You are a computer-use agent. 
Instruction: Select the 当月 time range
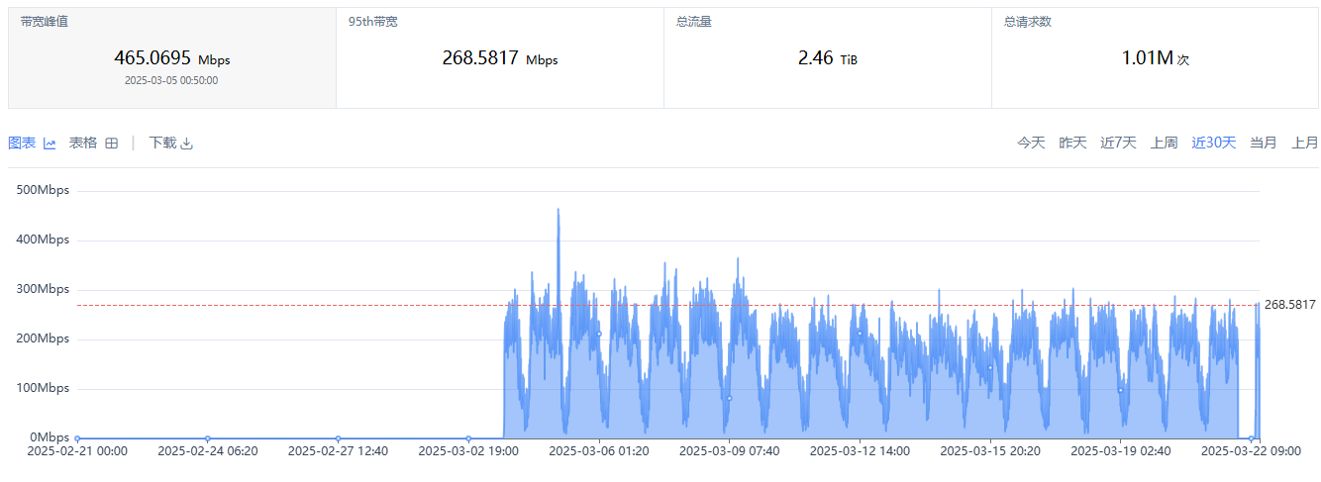[x=1264, y=143]
